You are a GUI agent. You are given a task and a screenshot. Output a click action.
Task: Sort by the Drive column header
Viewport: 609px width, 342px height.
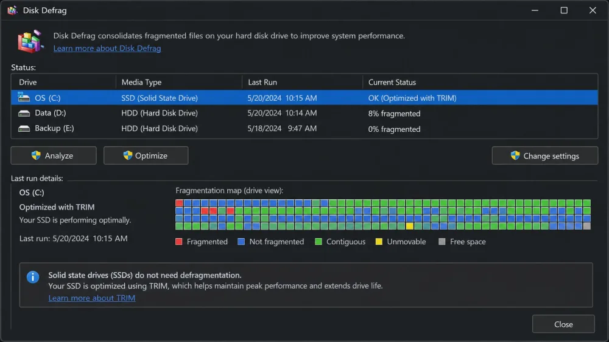[28, 82]
